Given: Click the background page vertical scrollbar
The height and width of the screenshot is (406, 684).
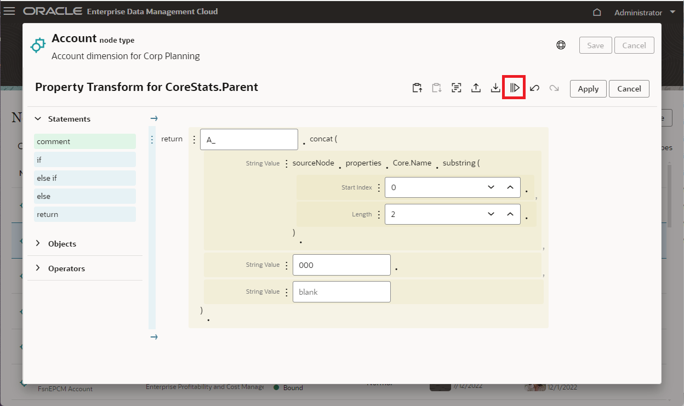Looking at the screenshot, I should coord(669,196).
